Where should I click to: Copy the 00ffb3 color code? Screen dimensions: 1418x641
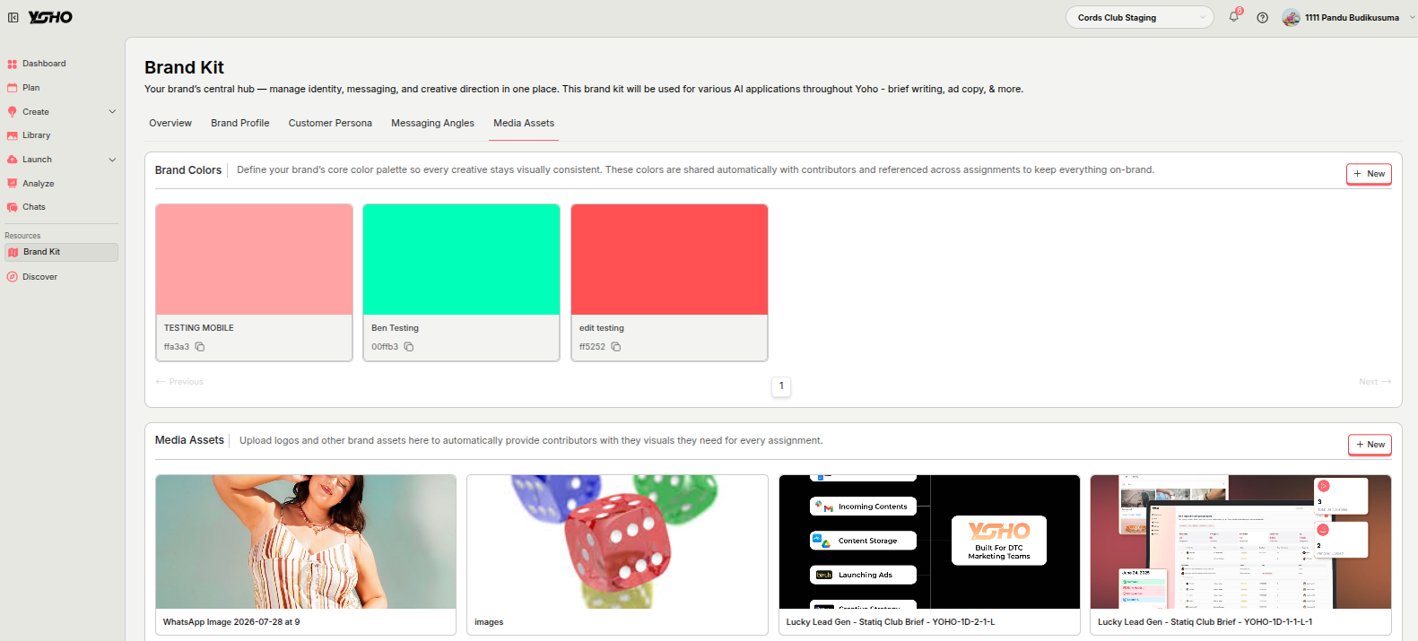(408, 347)
